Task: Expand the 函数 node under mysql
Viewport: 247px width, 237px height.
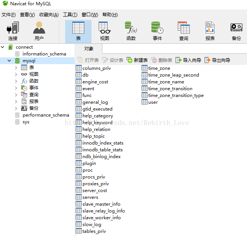Action: pos(16,81)
